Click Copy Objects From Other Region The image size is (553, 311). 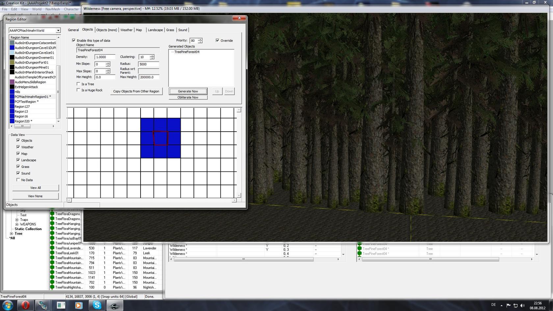(136, 91)
